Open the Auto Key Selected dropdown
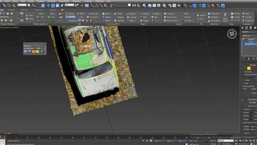 point(226,141)
